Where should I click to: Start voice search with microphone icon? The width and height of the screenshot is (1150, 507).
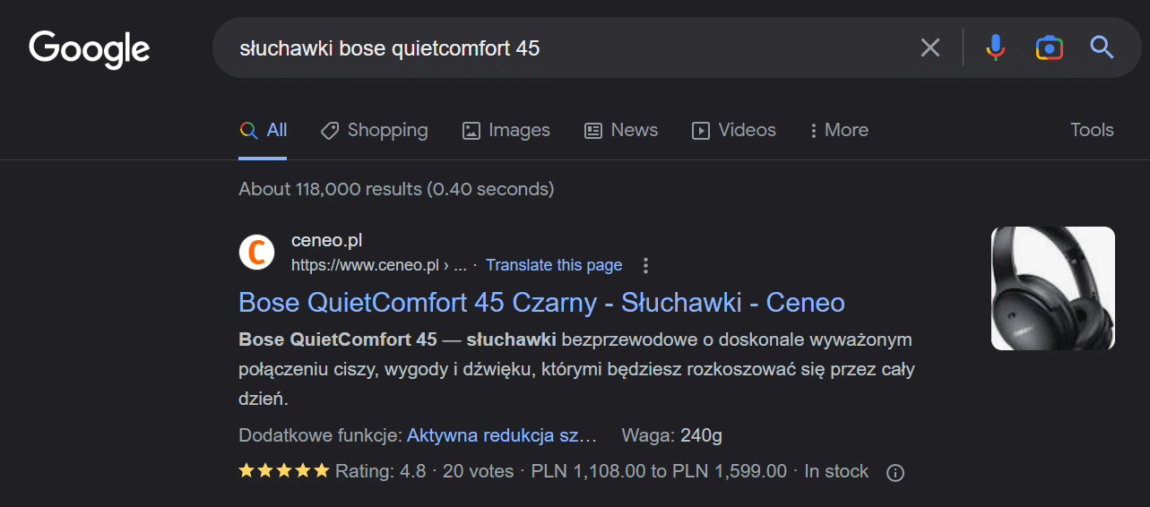(995, 47)
